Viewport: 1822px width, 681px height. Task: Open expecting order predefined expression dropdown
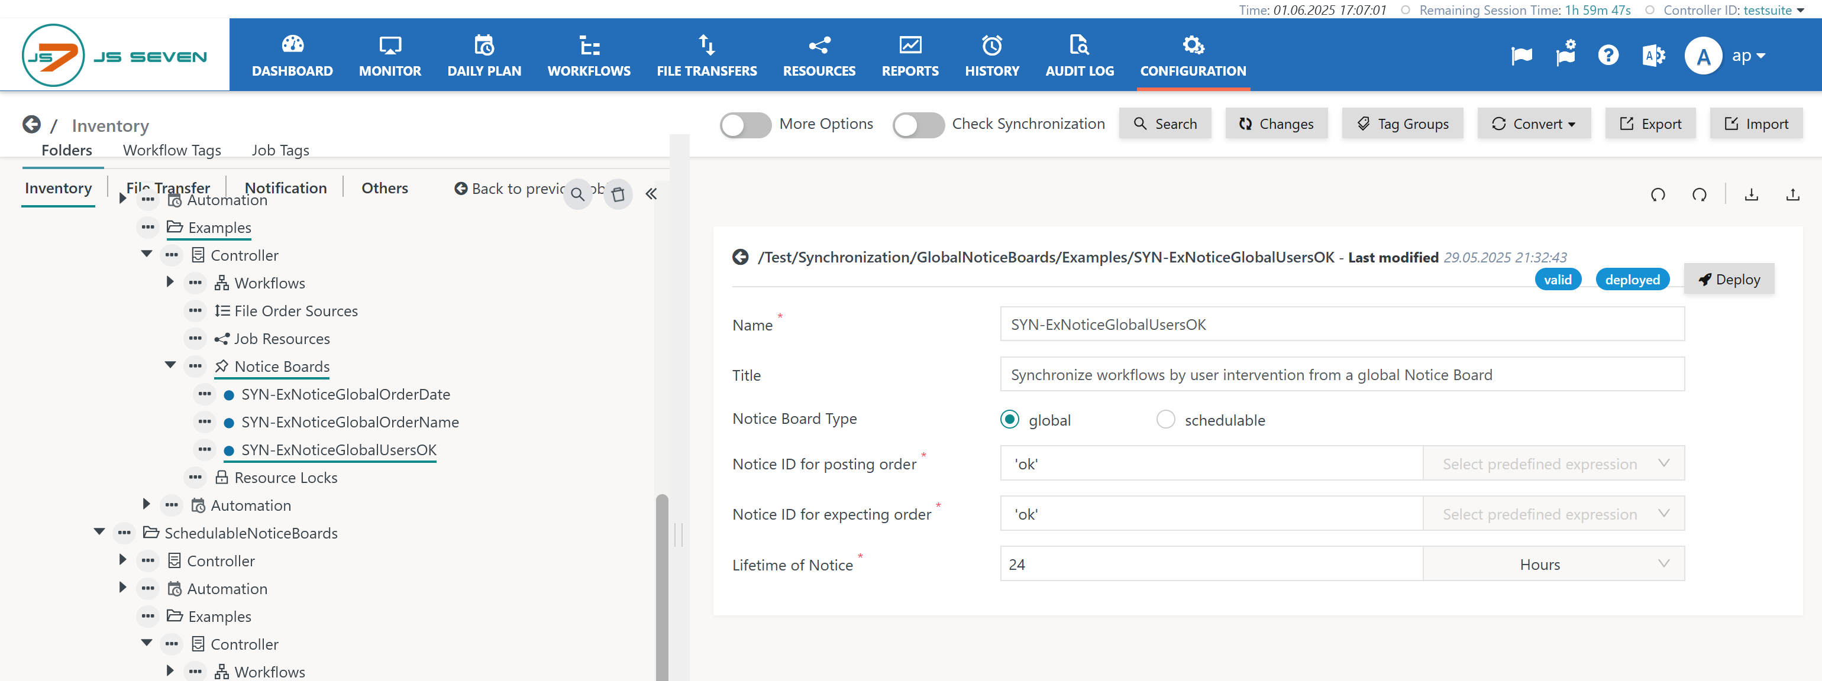(1554, 513)
